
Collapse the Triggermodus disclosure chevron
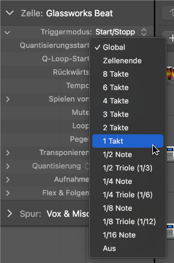(8, 32)
